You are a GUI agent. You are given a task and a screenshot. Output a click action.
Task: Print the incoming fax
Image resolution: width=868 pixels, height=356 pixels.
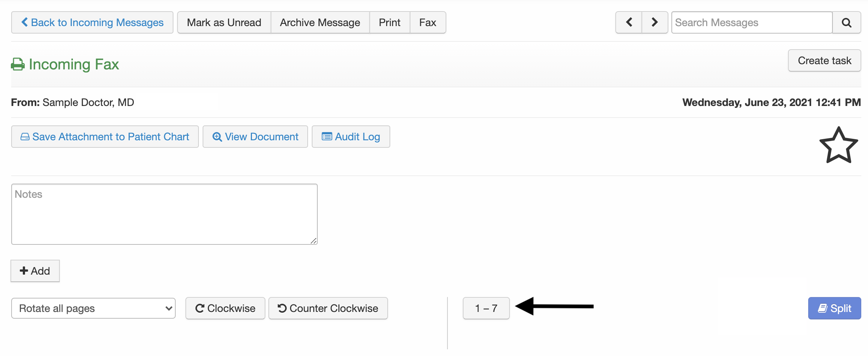point(390,22)
